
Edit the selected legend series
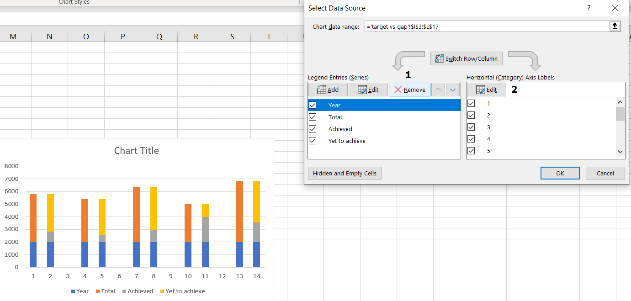[368, 89]
